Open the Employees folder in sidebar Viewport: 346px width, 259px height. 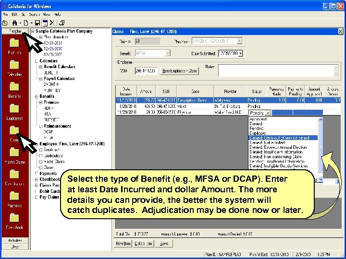pos(14,109)
